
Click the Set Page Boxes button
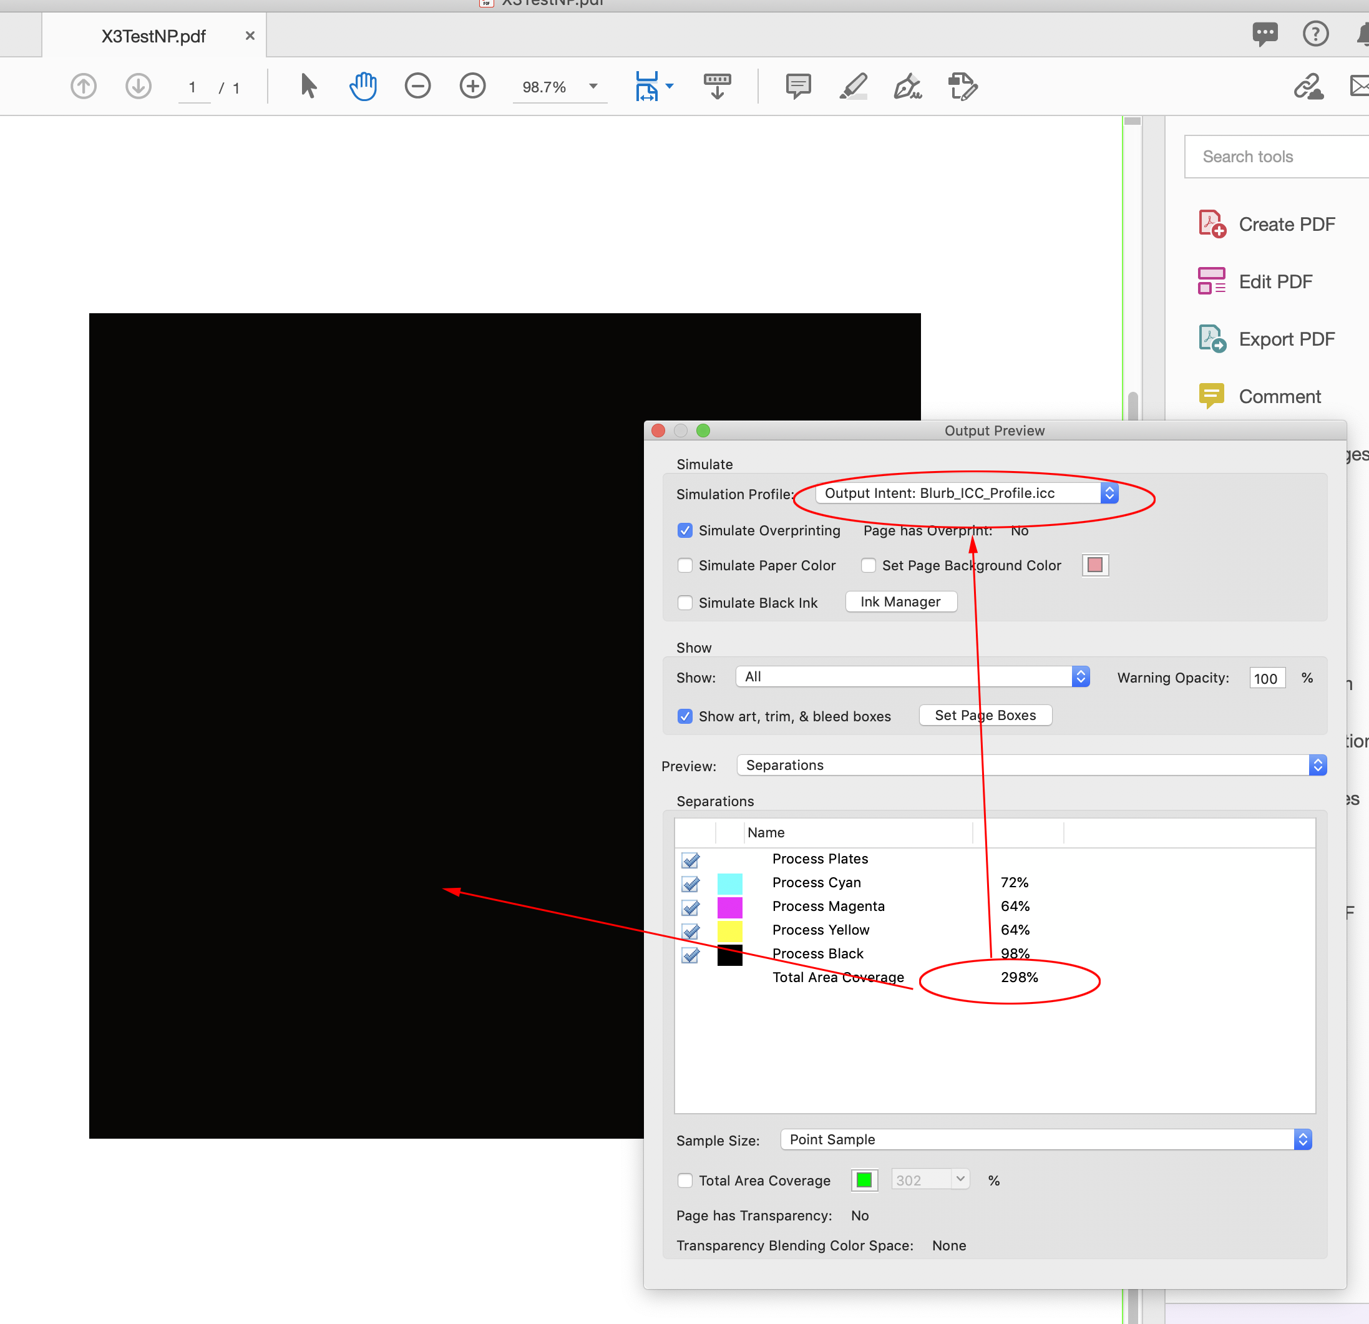coord(984,715)
